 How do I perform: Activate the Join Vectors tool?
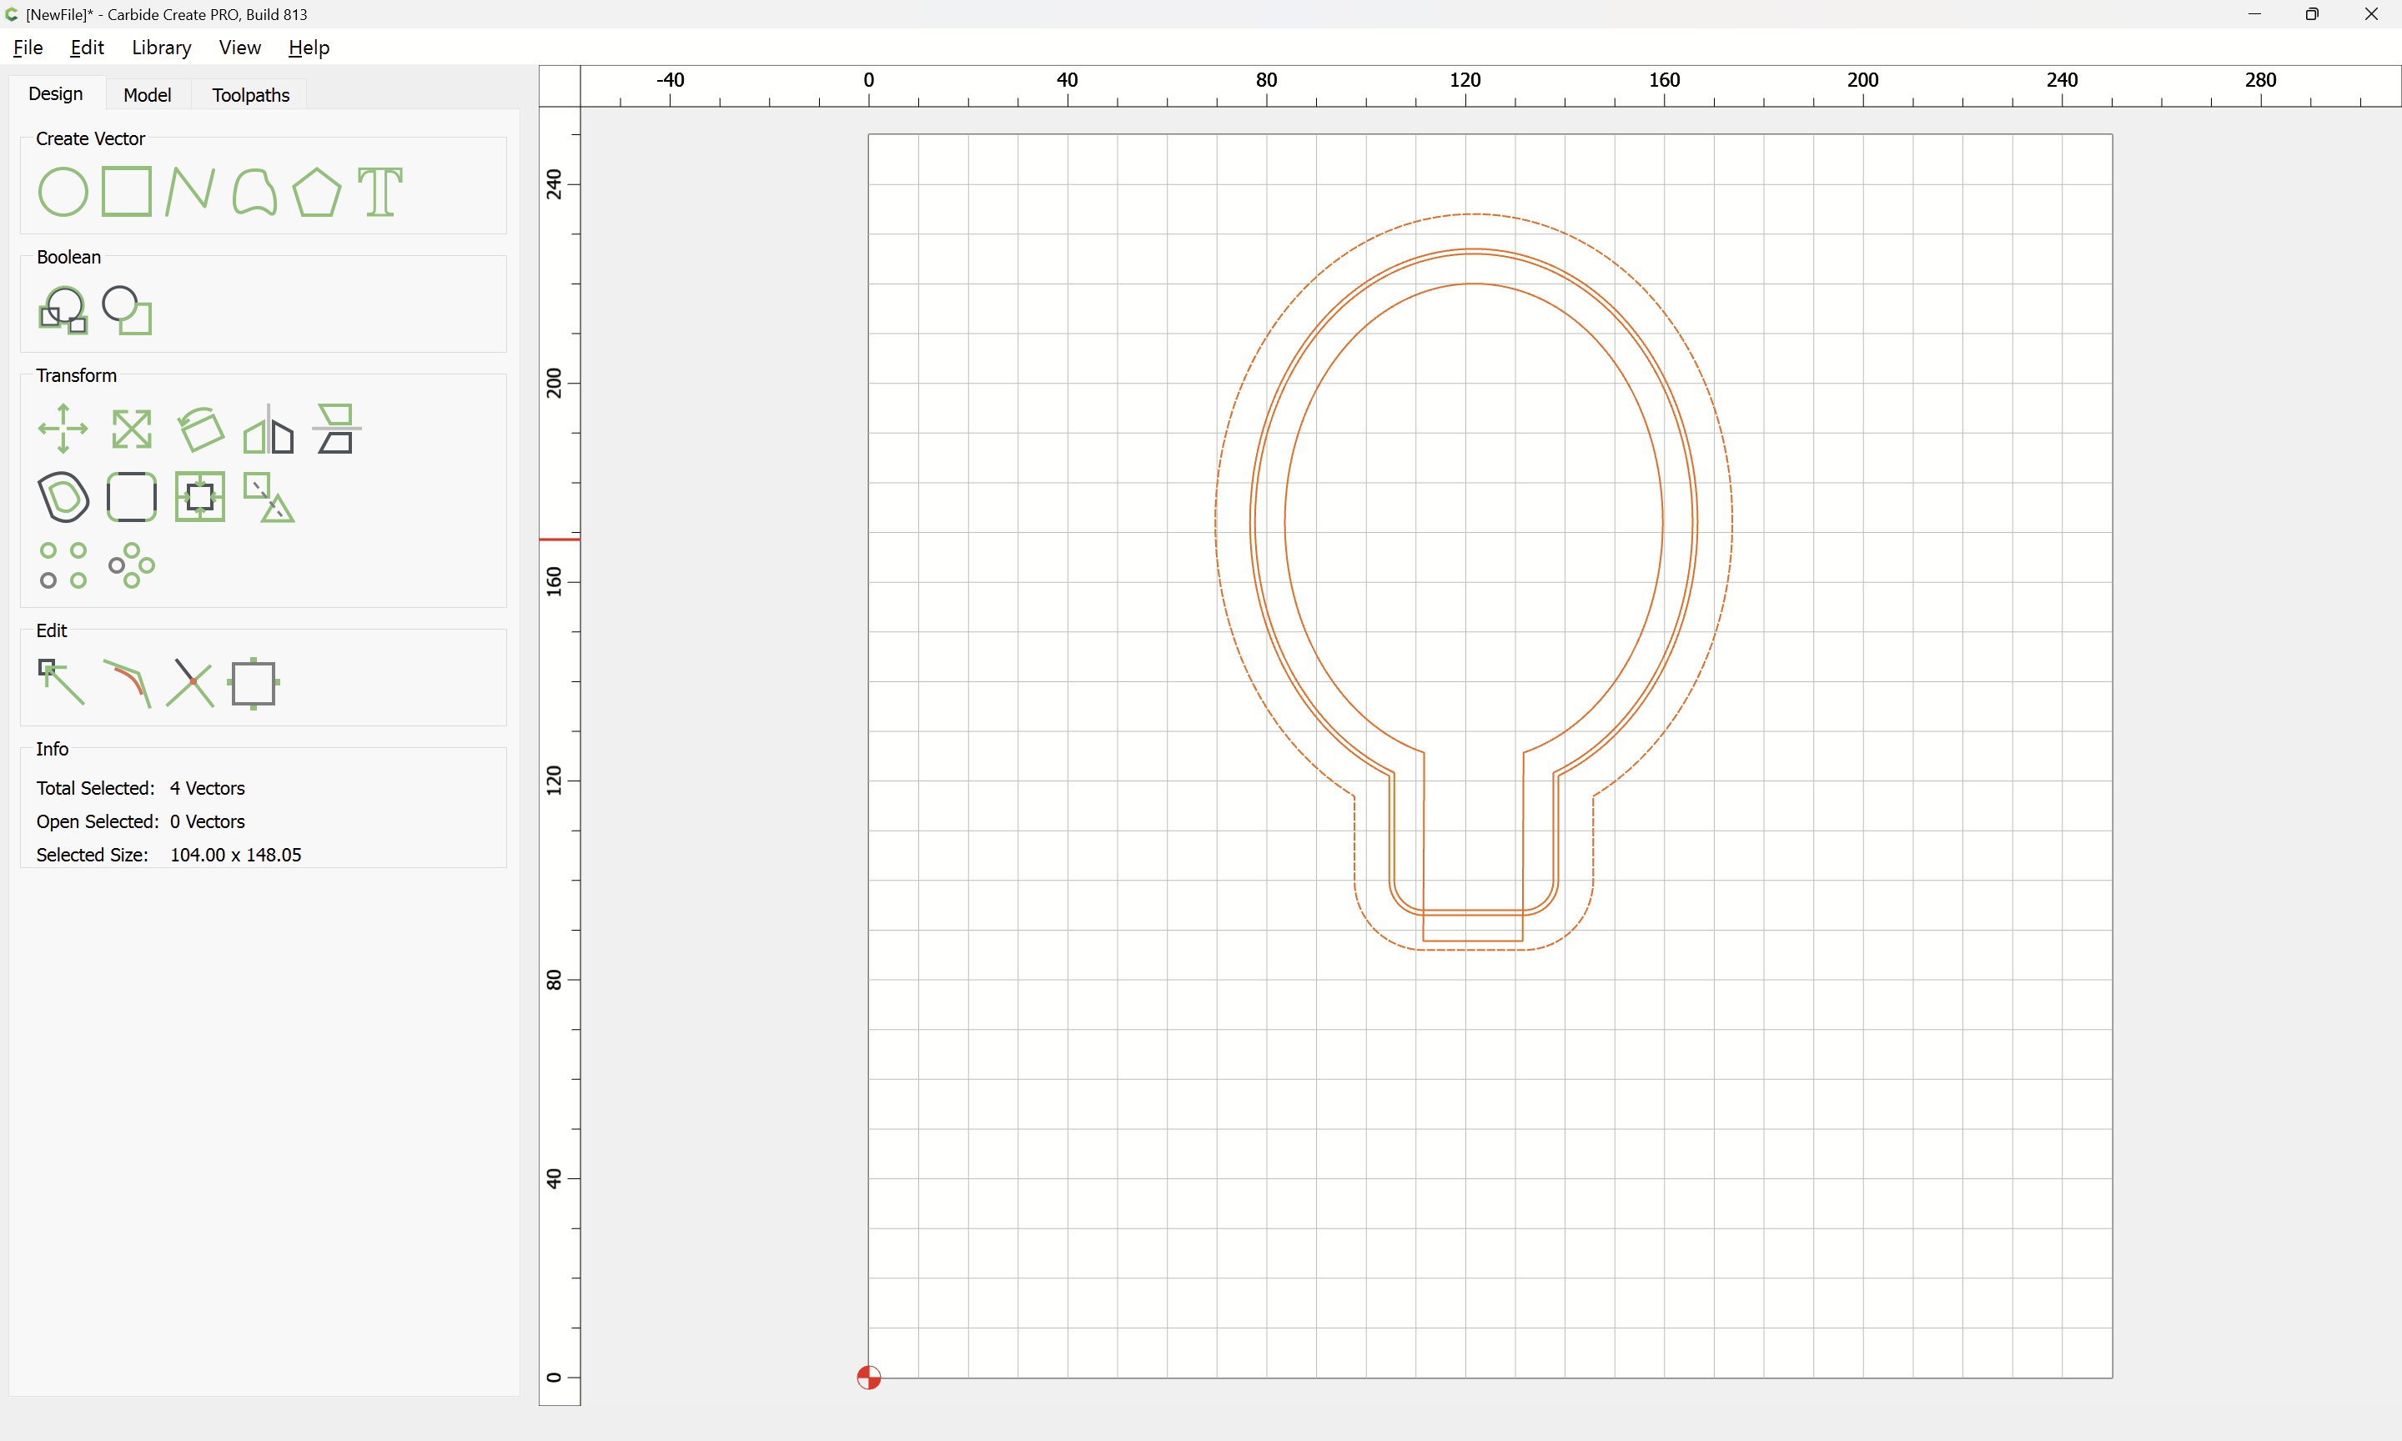[x=127, y=684]
